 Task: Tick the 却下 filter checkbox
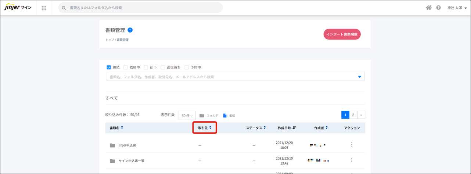click(x=146, y=67)
